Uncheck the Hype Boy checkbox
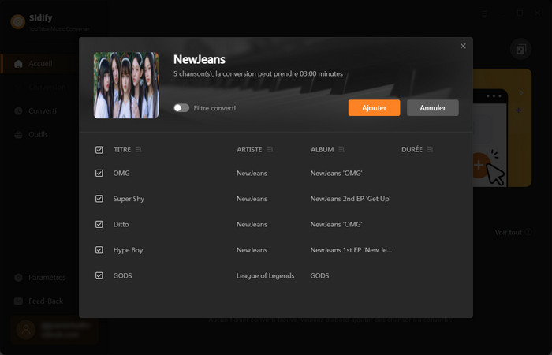The image size is (552, 355). [99, 250]
